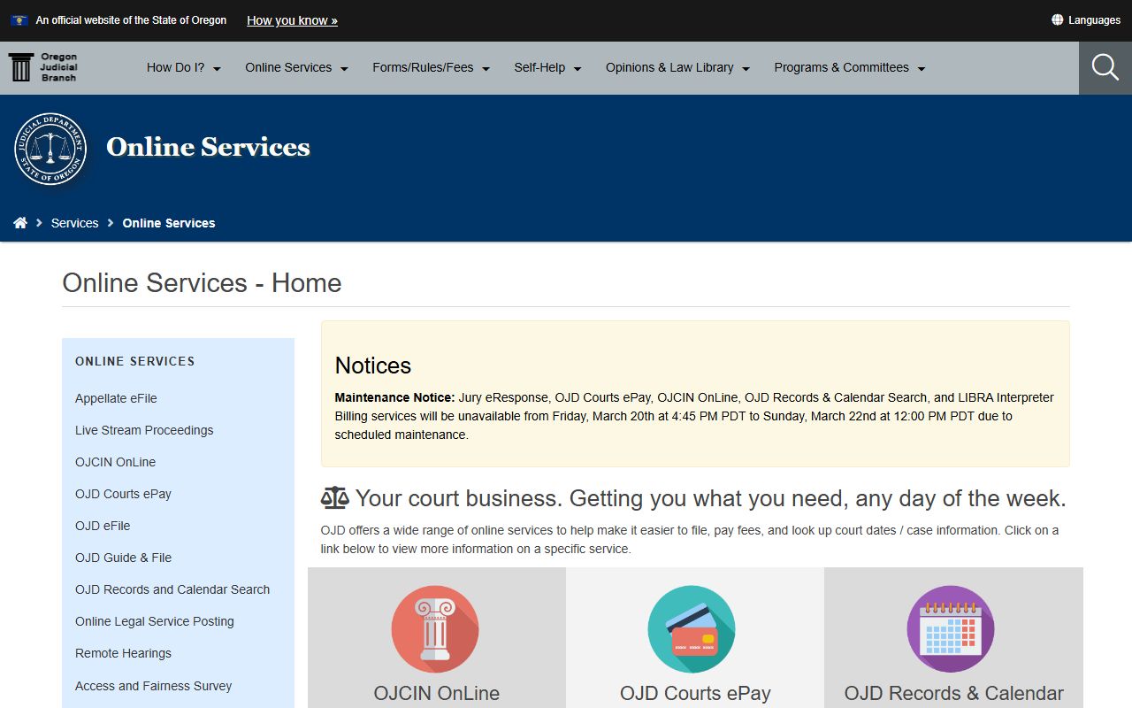Open the Programs & Committees menu
The height and width of the screenshot is (708, 1132).
coord(849,68)
